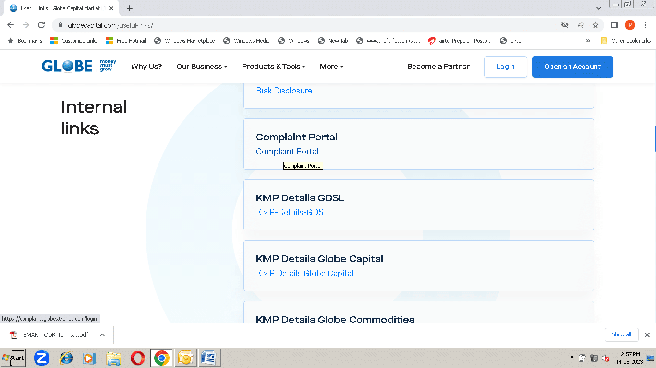Open the New Tab bookmark
This screenshot has width=656, height=368.
point(333,41)
